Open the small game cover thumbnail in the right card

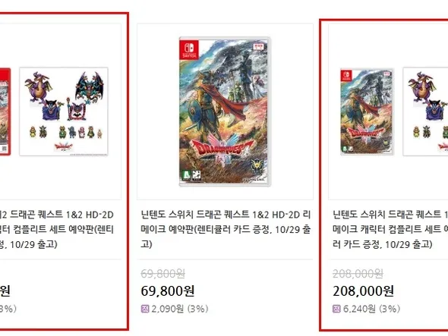click(x=368, y=111)
